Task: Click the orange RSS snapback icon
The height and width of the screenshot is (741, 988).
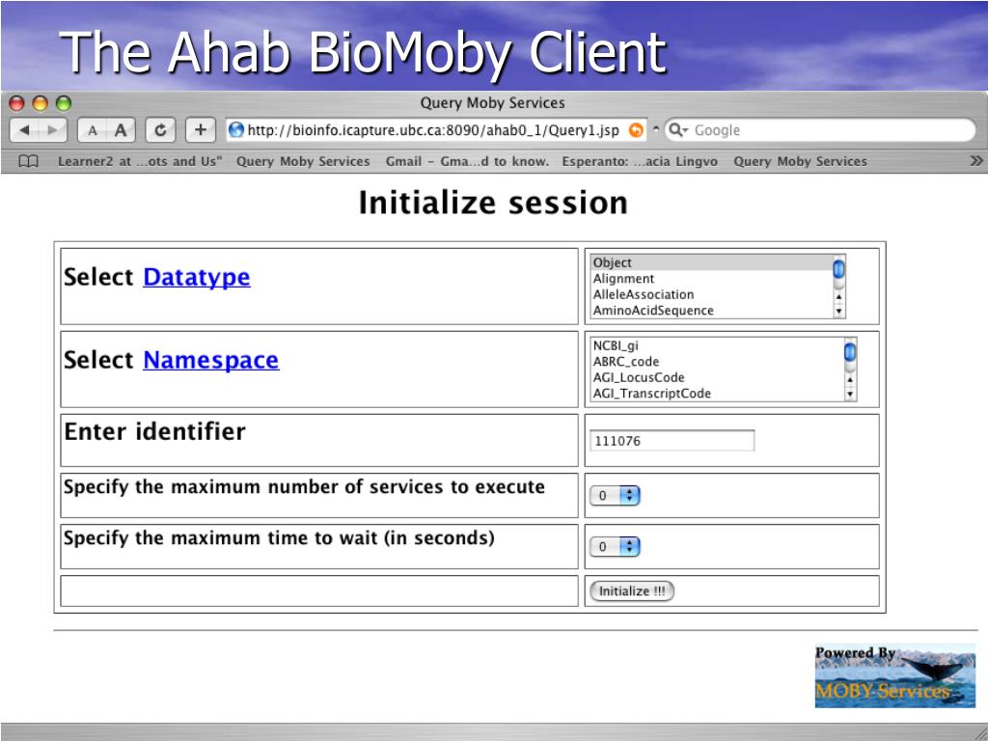Action: (637, 130)
